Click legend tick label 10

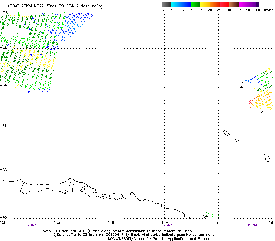coord(182,10)
